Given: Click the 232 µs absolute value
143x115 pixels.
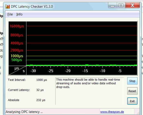Looking at the screenshot, I should tap(41, 100).
